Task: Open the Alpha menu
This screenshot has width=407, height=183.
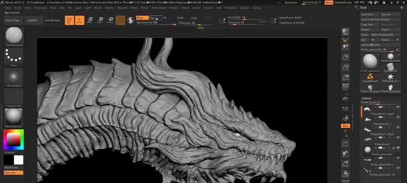Action: (x=7, y=8)
